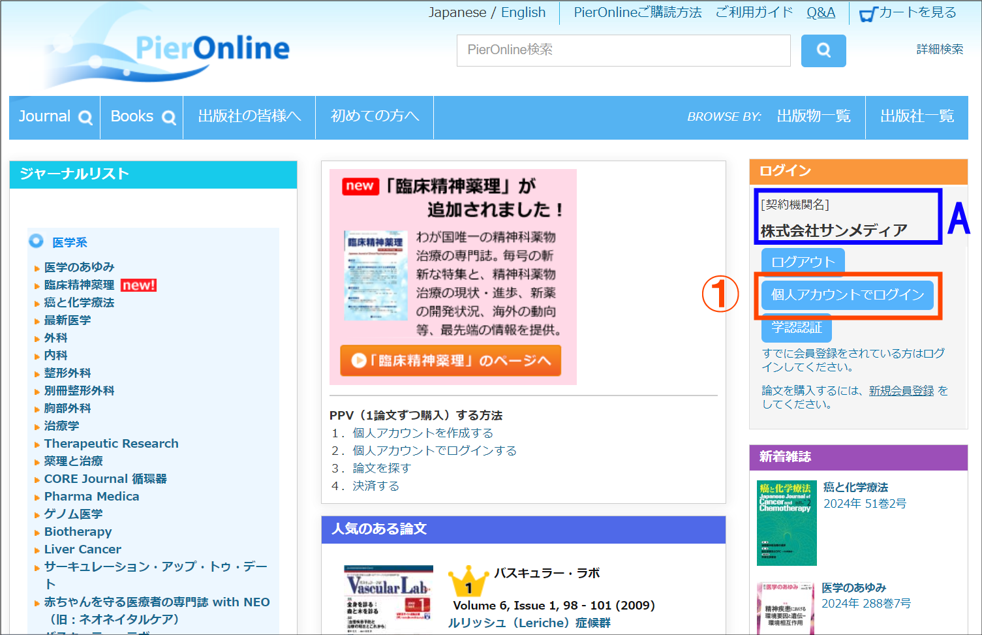The width and height of the screenshot is (982, 635).
Task: Browse by 出版物一覧
Action: pos(814,117)
